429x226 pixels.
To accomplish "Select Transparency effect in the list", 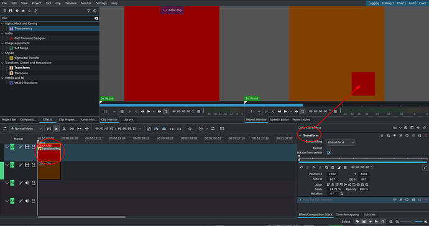I will 23,29.
